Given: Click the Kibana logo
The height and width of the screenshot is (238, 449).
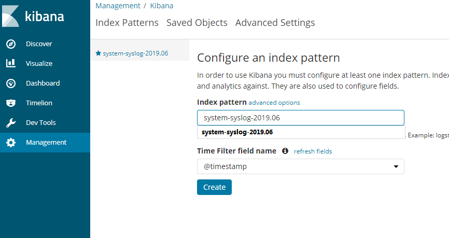Looking at the screenshot, I should [x=33, y=16].
